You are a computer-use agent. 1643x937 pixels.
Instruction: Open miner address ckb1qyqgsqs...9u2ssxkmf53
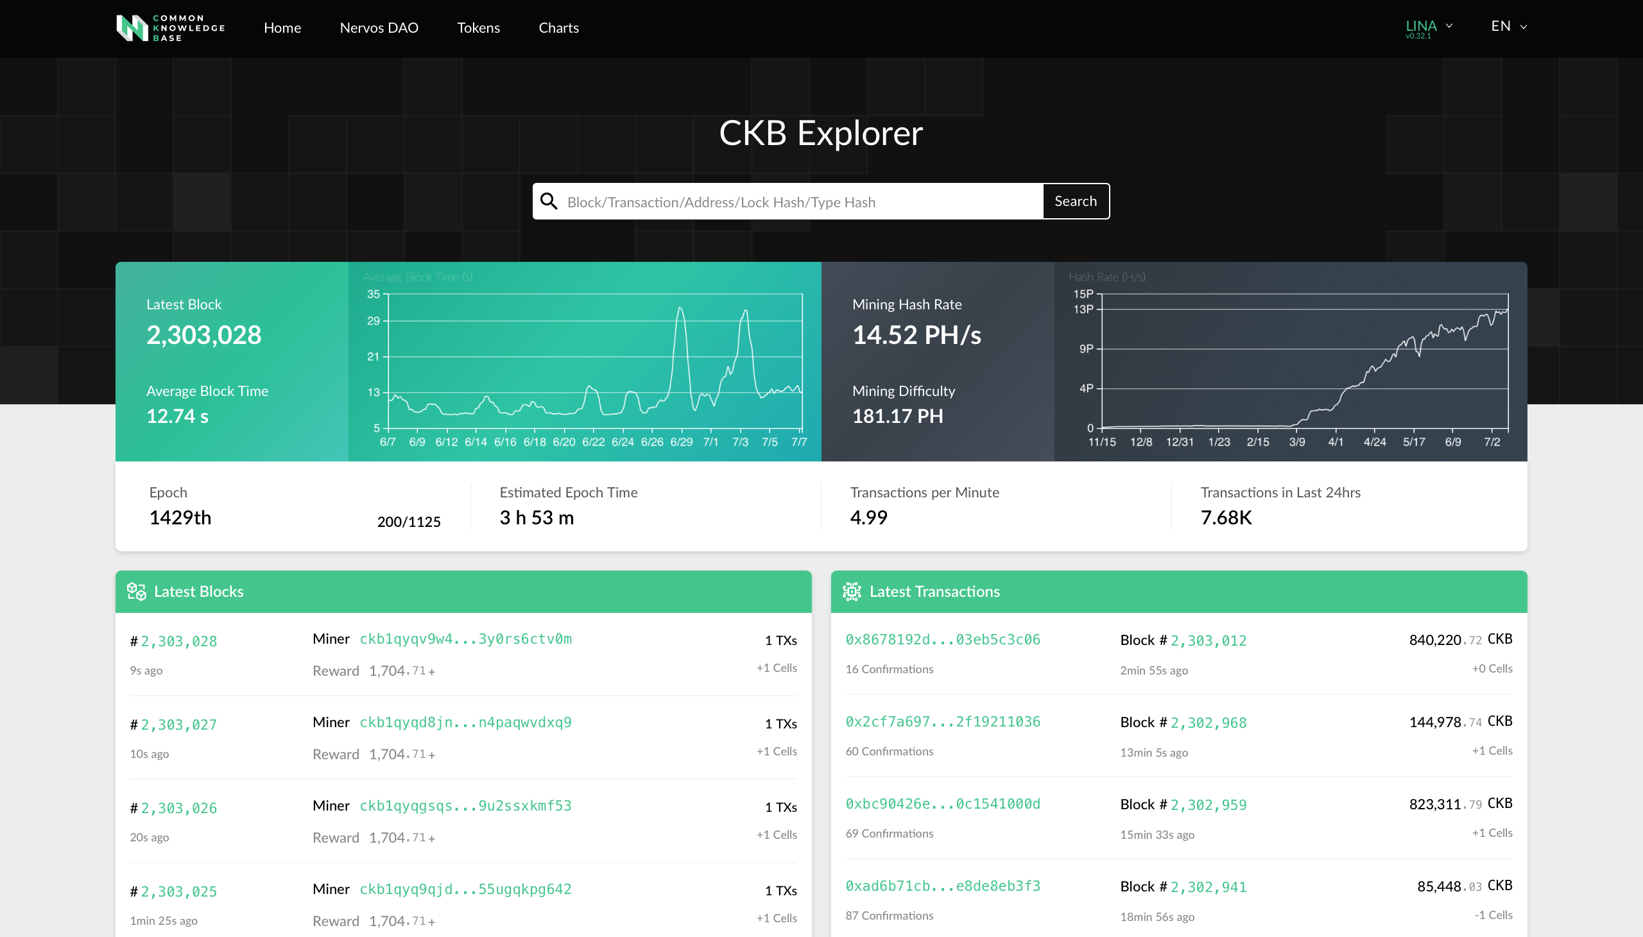pyautogui.click(x=465, y=805)
